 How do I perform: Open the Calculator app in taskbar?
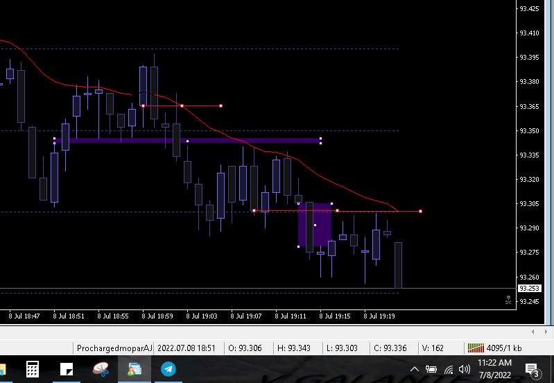(33, 369)
